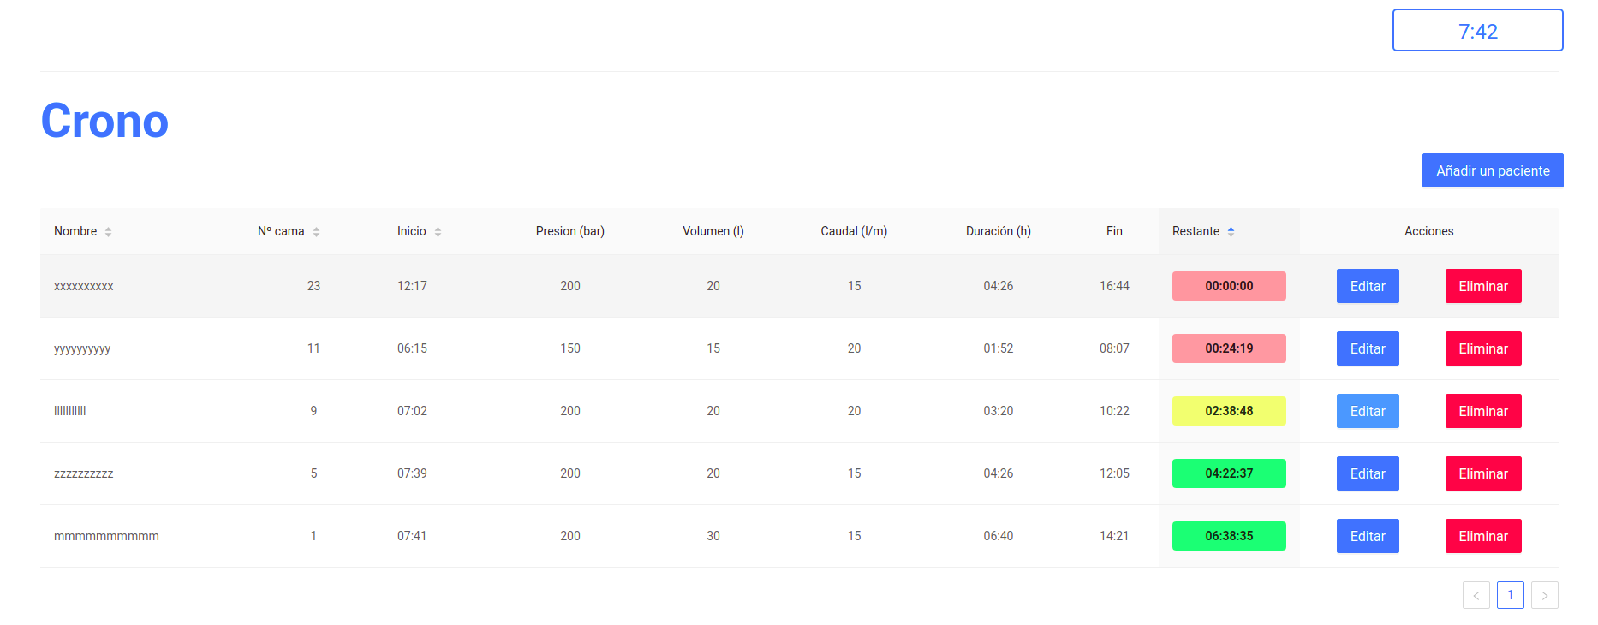Edit the yyyyyyyyyy patient in bed 11
1598x625 pixels.
1368,348
